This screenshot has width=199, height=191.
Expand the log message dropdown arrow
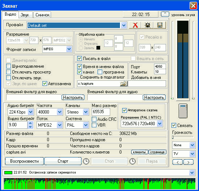pos(192,173)
